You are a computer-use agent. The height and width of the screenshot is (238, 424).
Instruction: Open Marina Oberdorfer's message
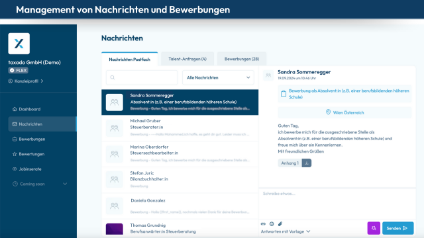point(180,154)
